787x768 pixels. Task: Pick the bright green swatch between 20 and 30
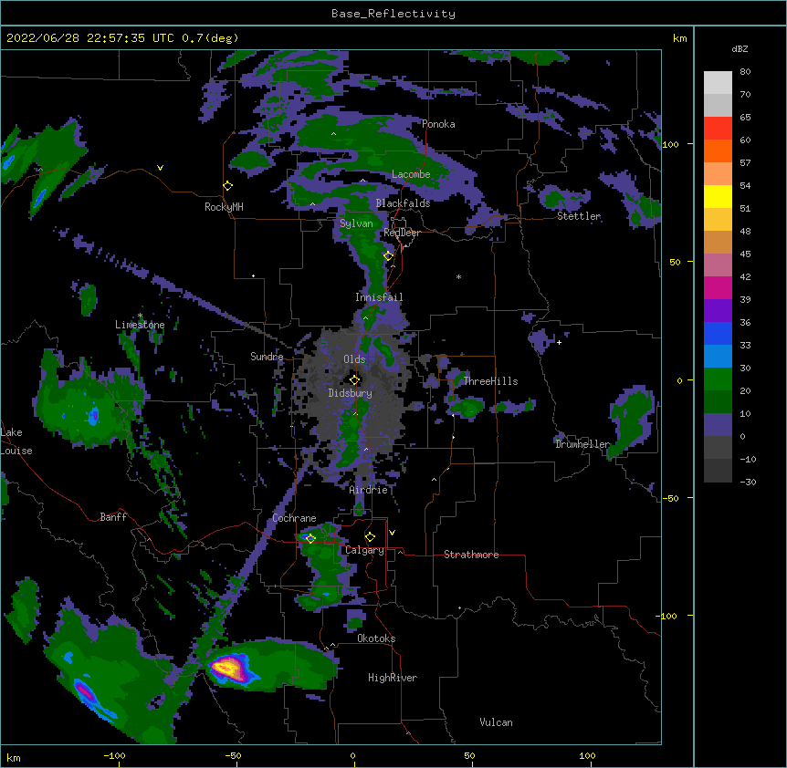pyautogui.click(x=718, y=379)
